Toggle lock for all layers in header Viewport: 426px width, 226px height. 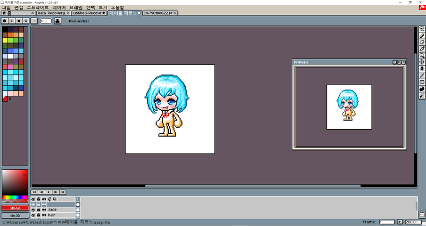38,199
